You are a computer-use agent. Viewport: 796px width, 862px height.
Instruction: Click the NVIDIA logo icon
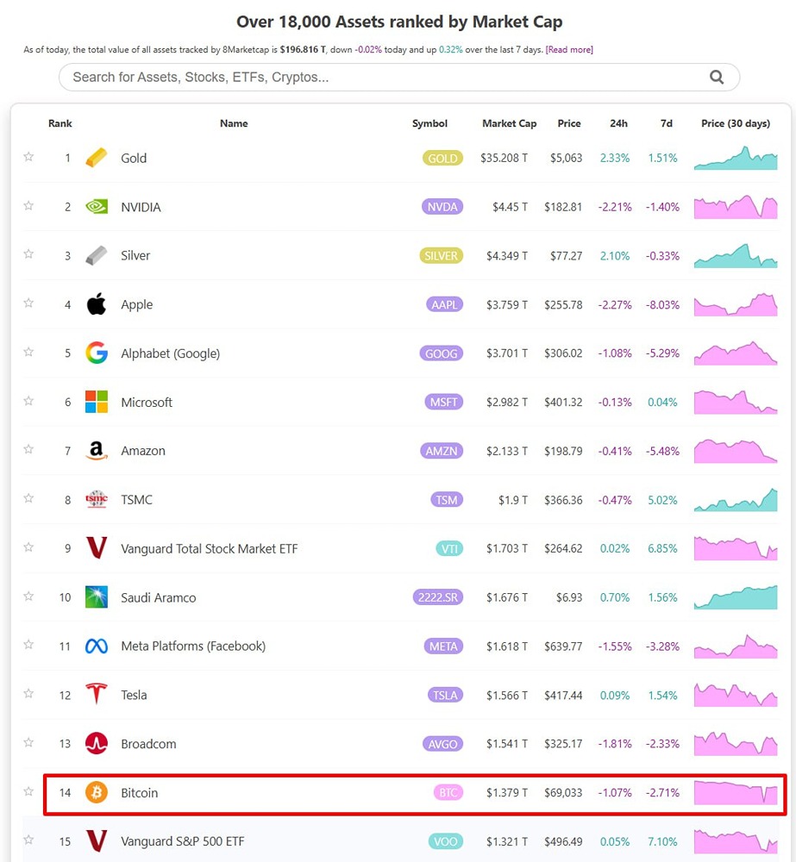coord(97,207)
